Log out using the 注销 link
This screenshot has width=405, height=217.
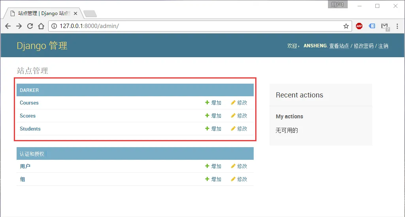click(383, 46)
